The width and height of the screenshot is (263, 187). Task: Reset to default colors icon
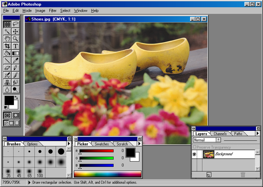(6, 107)
